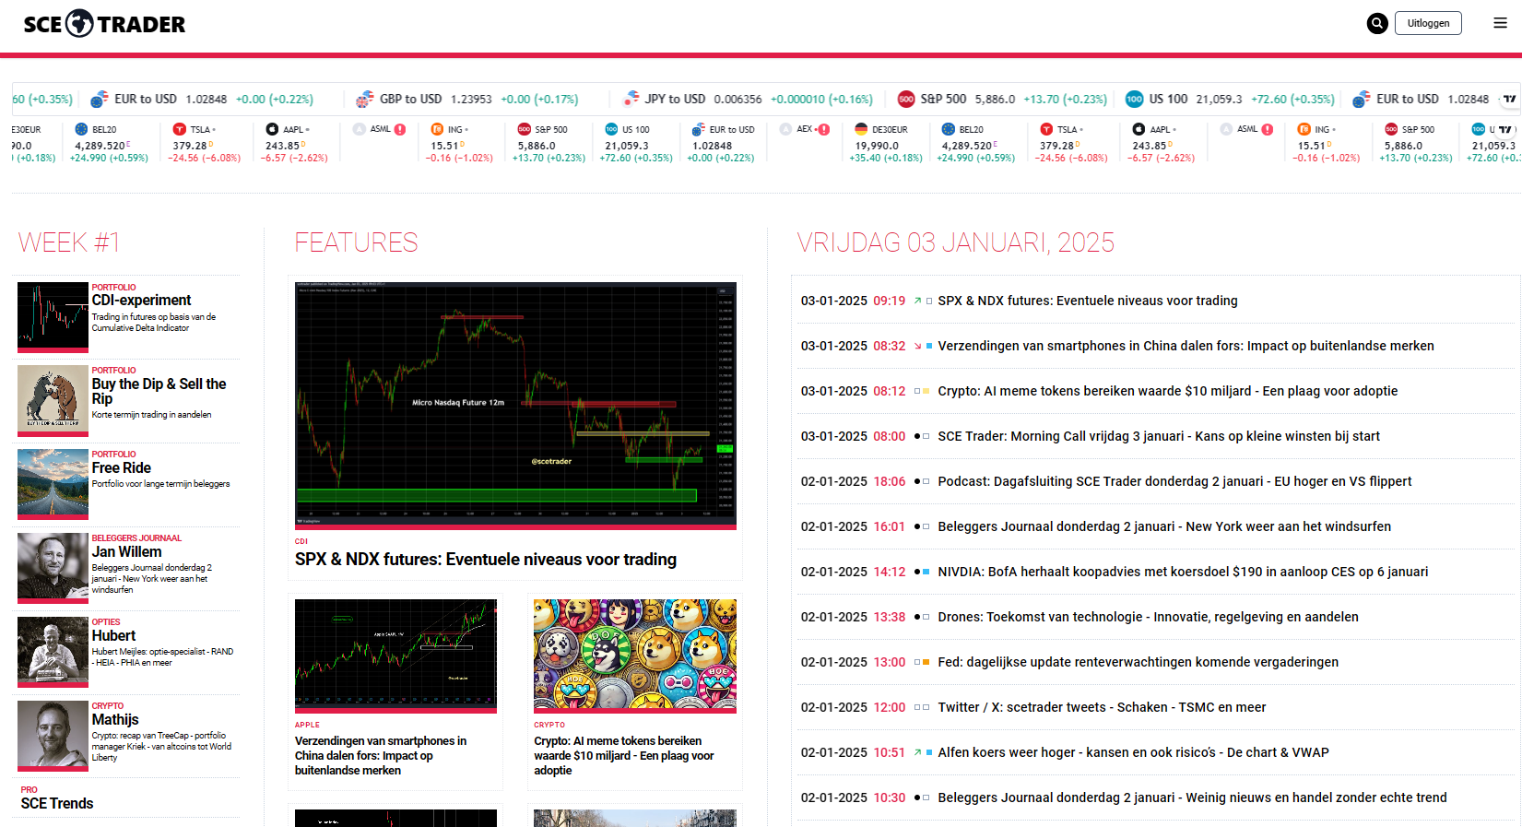Open the Mathijs portrait thumbnail
Image resolution: width=1522 pixels, height=827 pixels.
(53, 737)
